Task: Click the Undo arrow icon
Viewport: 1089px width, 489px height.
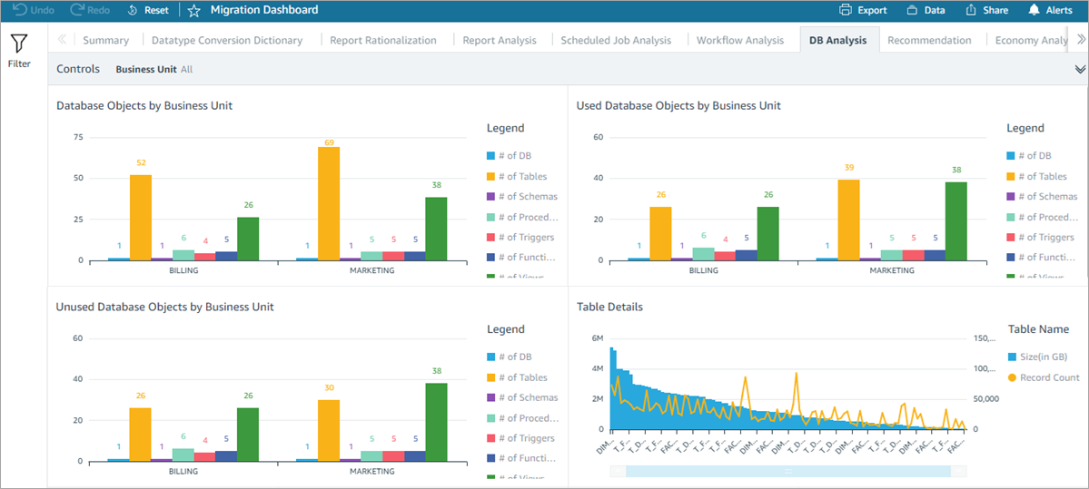Action: point(19,10)
